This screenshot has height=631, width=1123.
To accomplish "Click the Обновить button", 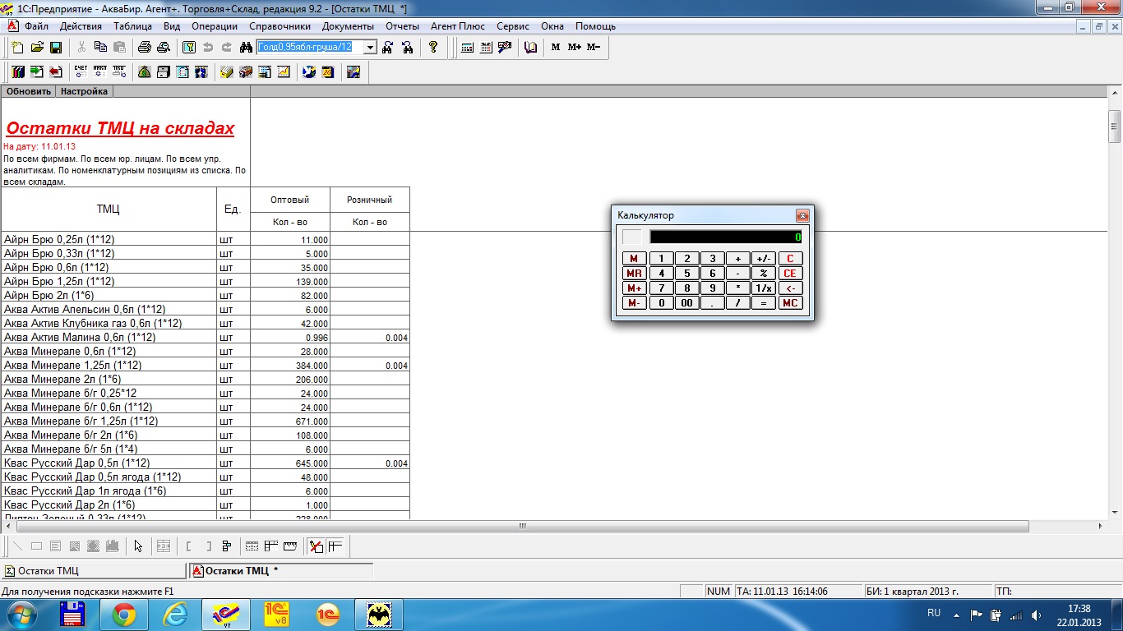I will 29,91.
